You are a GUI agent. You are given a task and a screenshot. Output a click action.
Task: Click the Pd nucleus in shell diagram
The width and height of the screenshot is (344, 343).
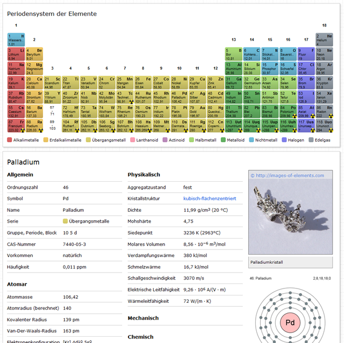pos(290,322)
